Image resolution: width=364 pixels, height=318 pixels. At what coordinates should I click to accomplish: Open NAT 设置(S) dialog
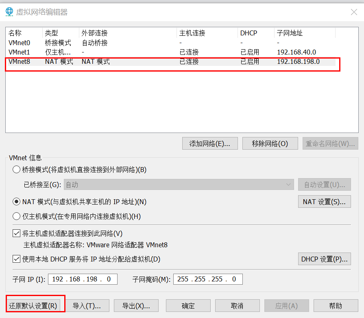(x=324, y=201)
